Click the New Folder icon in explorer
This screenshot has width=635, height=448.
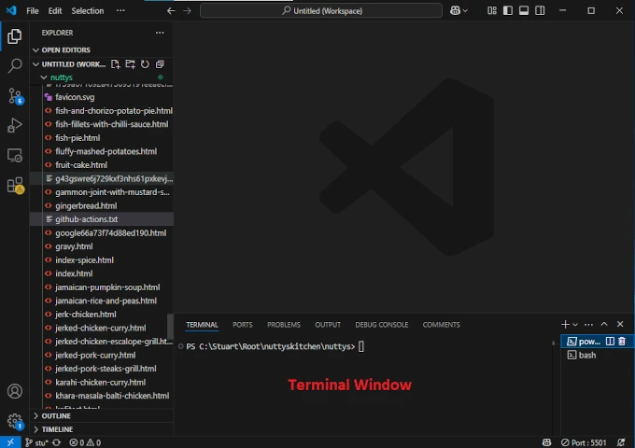[x=130, y=64]
